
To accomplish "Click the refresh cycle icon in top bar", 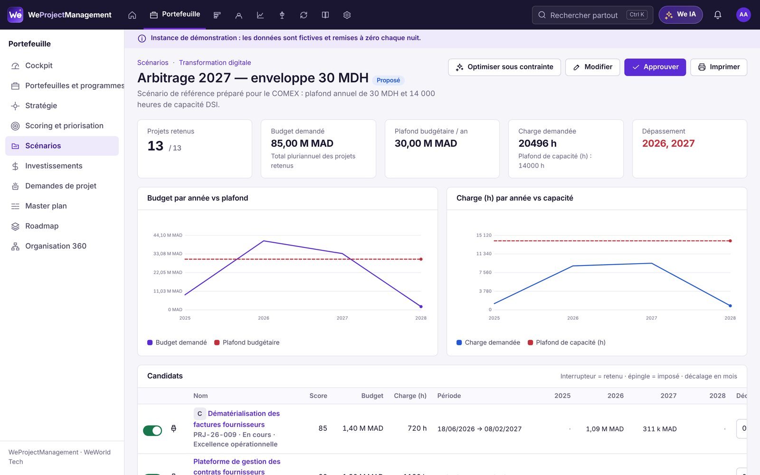I will point(304,15).
